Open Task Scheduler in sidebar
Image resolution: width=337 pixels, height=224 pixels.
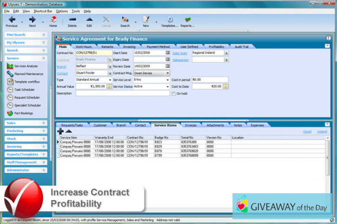click(24, 89)
